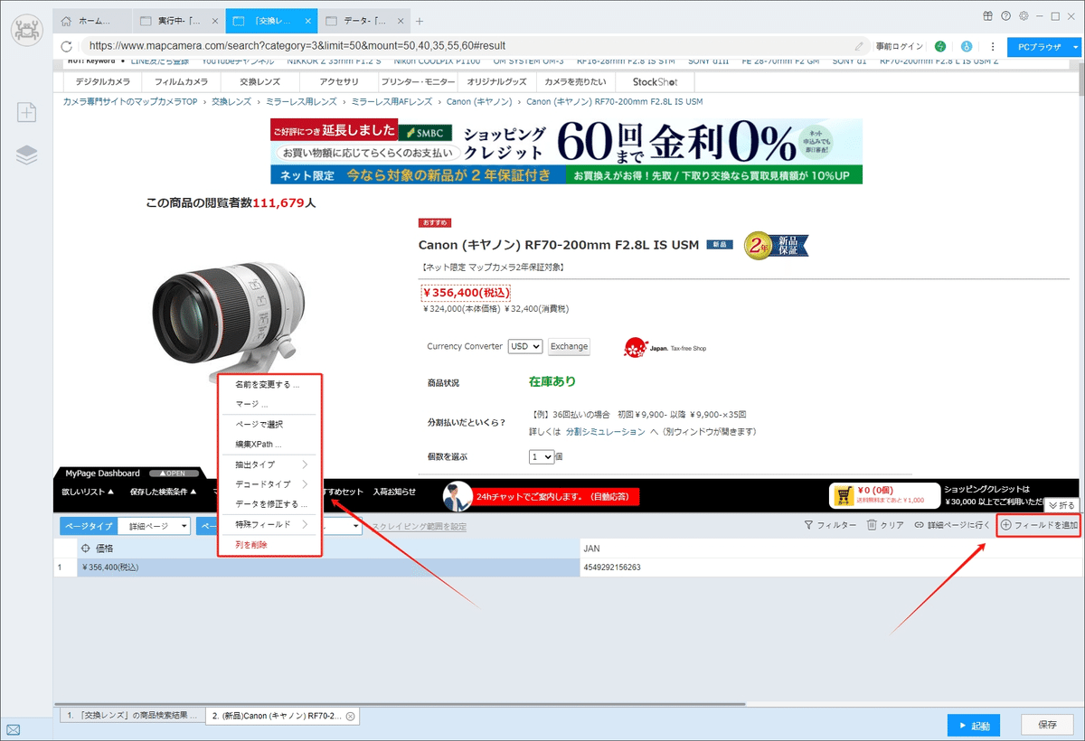1085x741 pixels.
Task: Close the 実行中 tab
Action: click(214, 21)
